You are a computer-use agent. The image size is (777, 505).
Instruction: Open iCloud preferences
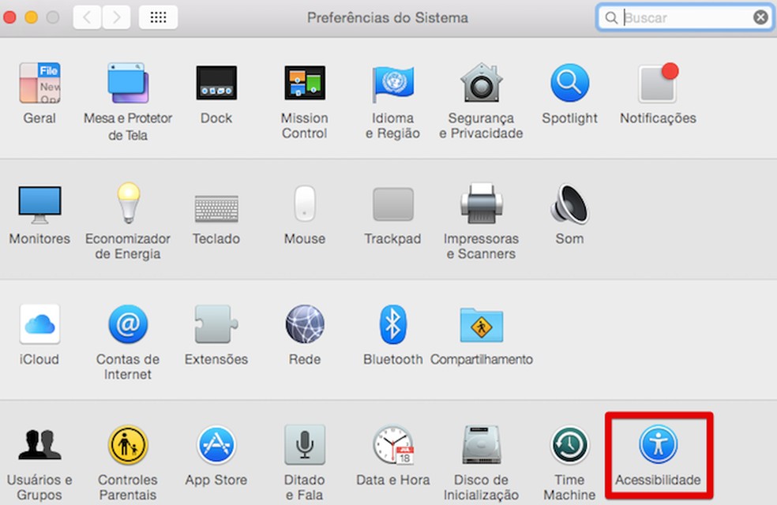tap(39, 324)
